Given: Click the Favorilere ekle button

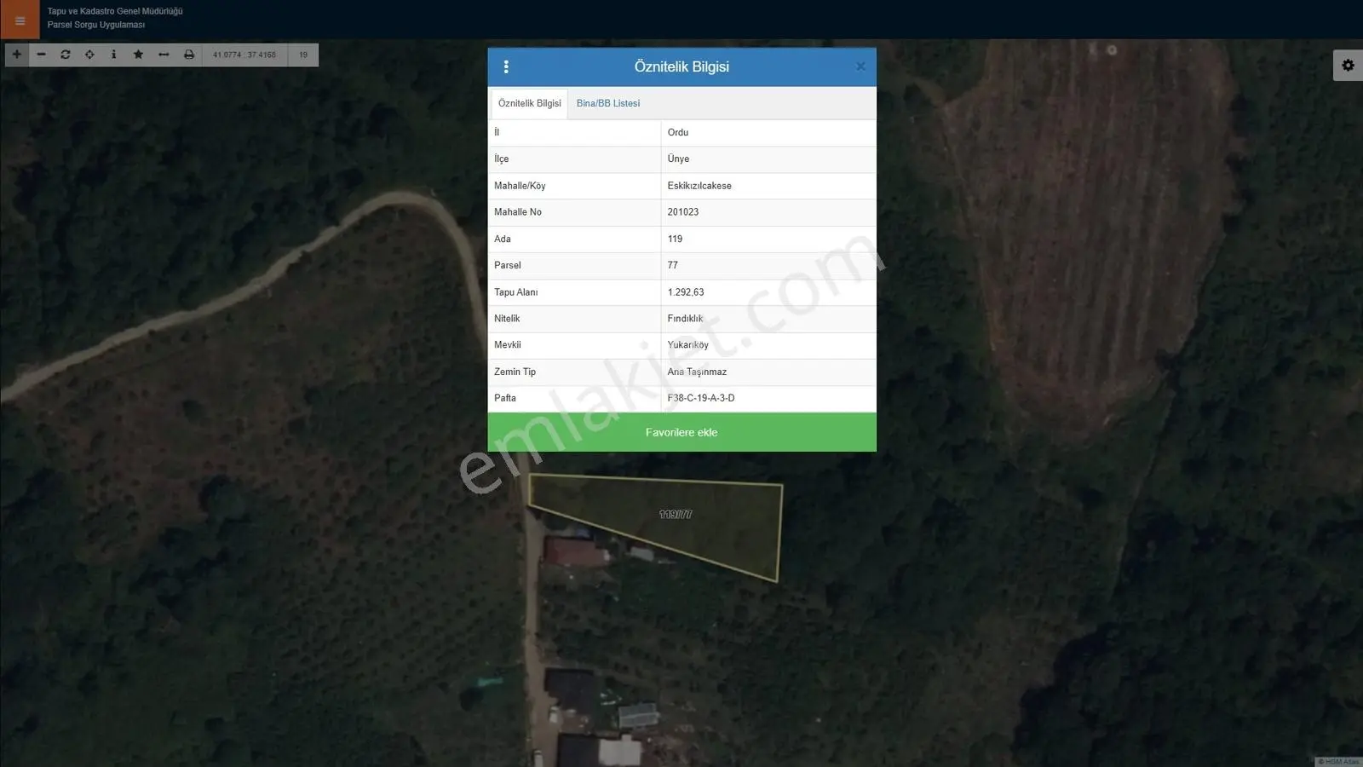Looking at the screenshot, I should [681, 432].
